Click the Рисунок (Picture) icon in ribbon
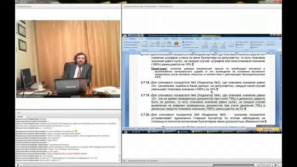The height and width of the screenshot is (167, 297). (152, 45)
